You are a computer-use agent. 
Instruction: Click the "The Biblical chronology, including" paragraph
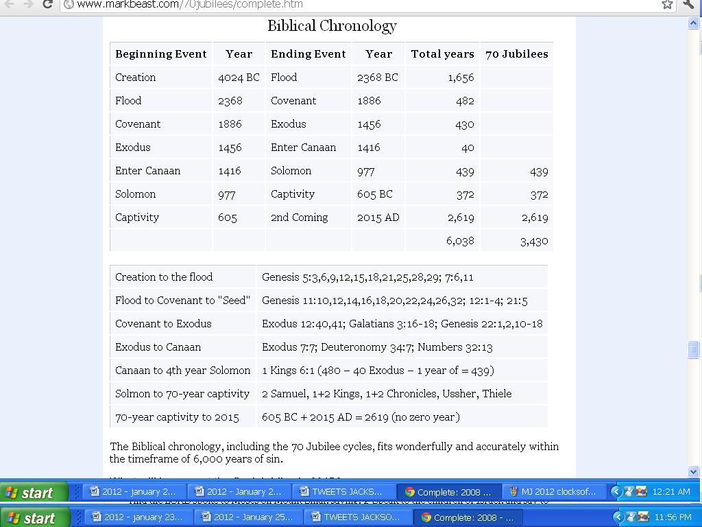334,453
